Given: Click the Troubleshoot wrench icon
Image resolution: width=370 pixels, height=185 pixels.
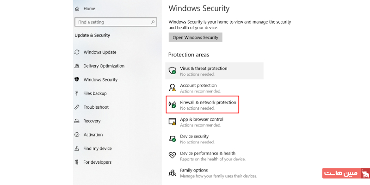Looking at the screenshot, I should 77,107.
